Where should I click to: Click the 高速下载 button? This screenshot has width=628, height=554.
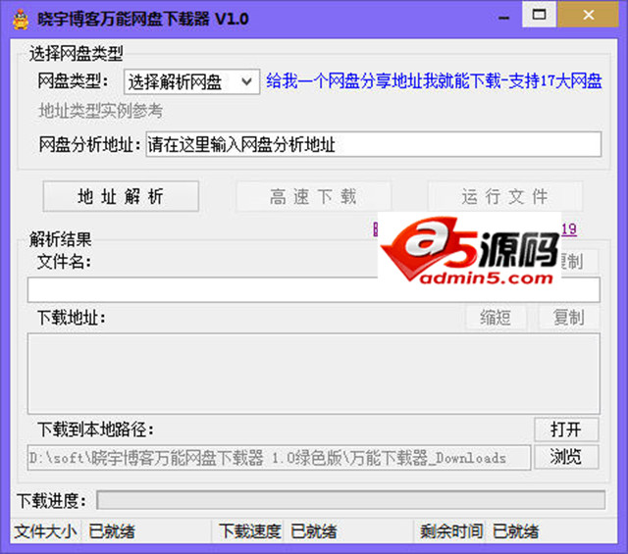click(313, 196)
